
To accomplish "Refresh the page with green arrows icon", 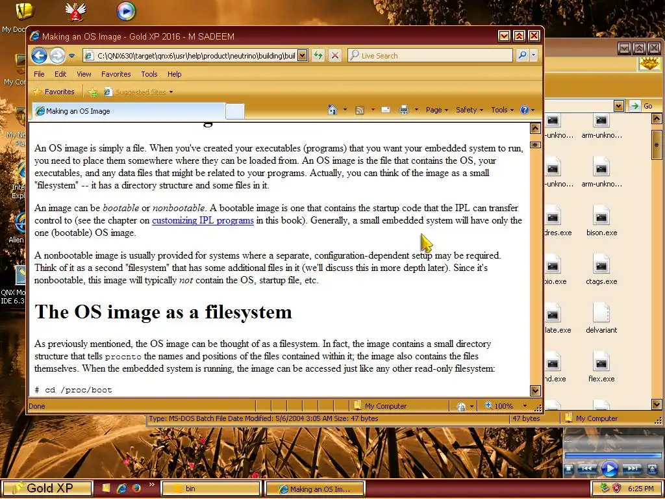I will [x=318, y=56].
